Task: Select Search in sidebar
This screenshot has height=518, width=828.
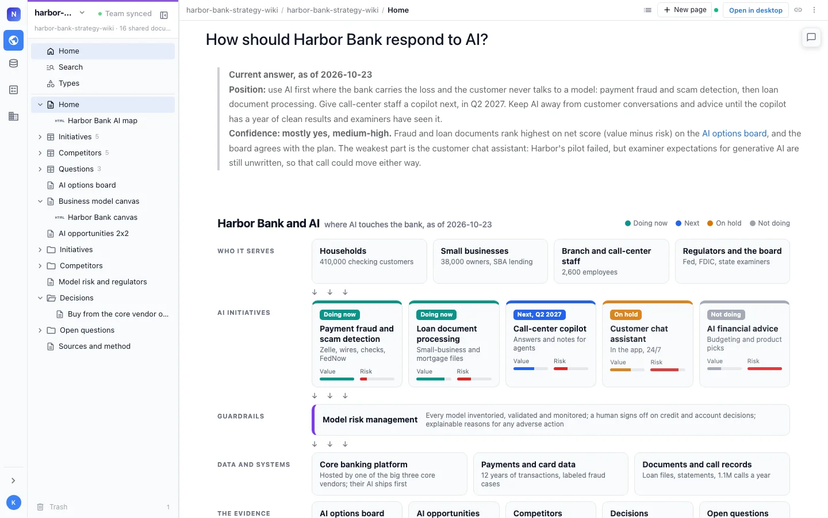Action: (x=103, y=67)
